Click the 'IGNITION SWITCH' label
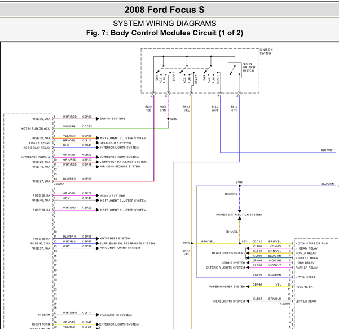 pos(266,52)
